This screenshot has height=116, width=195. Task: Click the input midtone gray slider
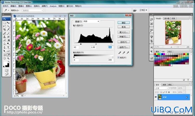96,44
